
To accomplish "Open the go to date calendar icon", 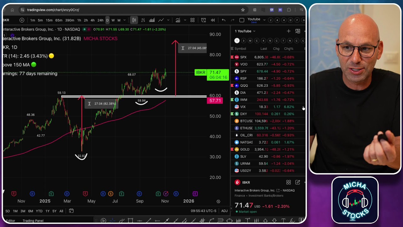I will [71, 211].
